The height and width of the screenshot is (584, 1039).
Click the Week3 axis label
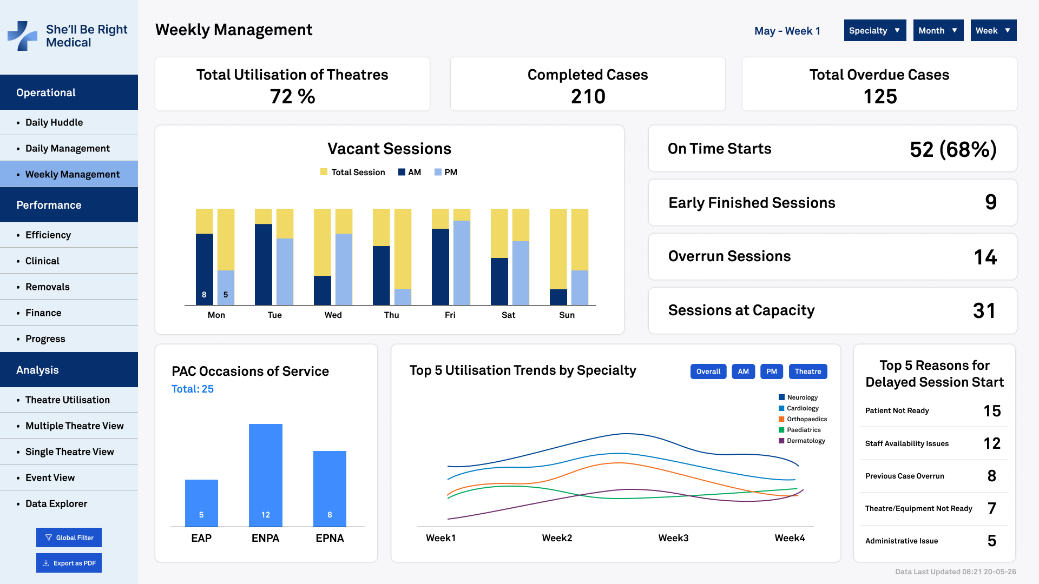pyautogui.click(x=673, y=538)
